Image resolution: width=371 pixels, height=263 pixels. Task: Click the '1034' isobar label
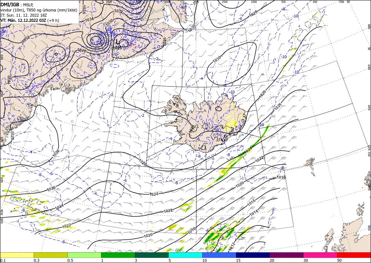89,19
